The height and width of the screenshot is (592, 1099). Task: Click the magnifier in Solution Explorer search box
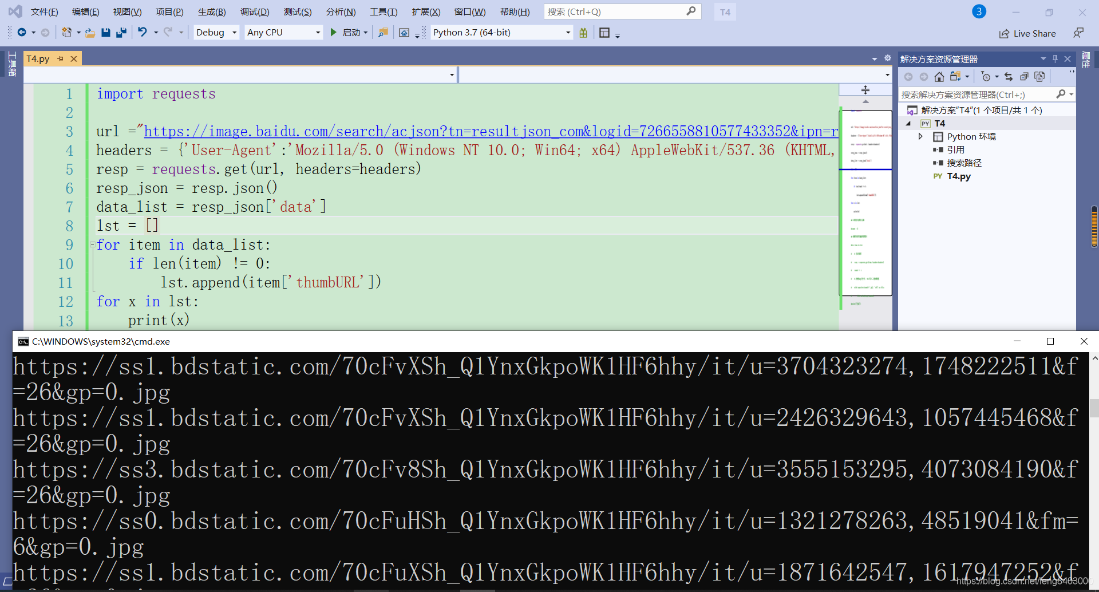tap(1061, 94)
